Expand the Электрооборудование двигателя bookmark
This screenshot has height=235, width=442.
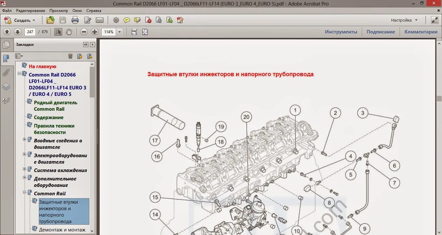pos(24,154)
